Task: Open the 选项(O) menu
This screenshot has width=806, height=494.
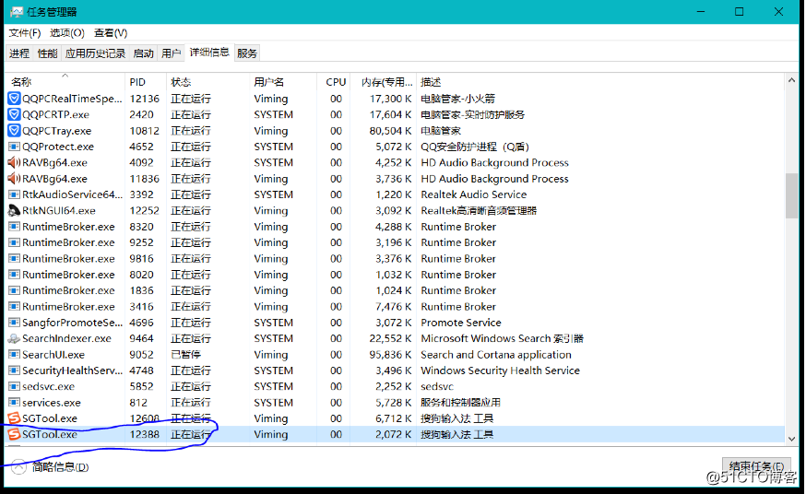Action: (66, 33)
